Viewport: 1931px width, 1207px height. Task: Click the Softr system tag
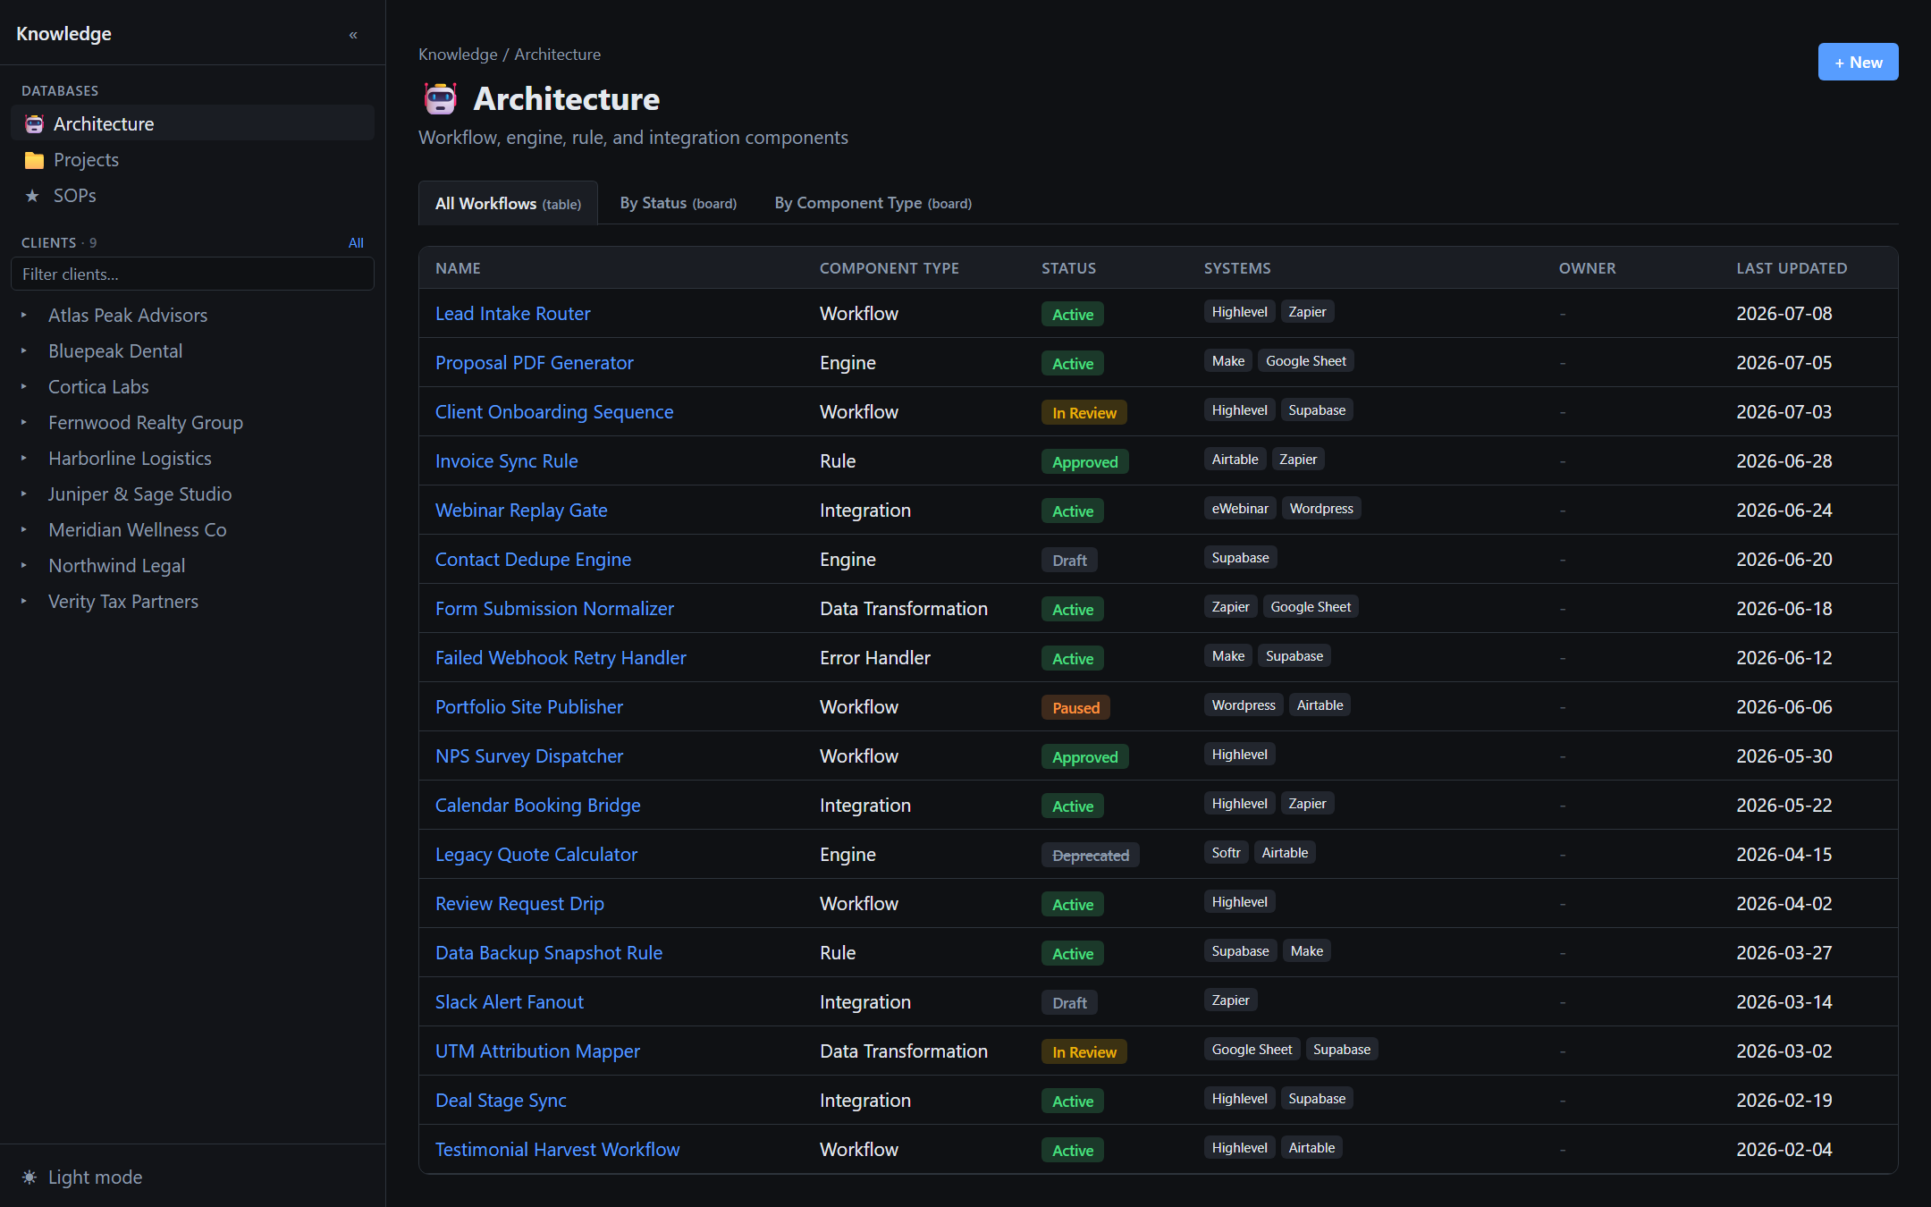[1226, 853]
